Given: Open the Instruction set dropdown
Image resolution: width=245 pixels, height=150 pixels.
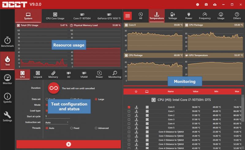Looking at the screenshot, I should pyautogui.click(x=57, y=123).
